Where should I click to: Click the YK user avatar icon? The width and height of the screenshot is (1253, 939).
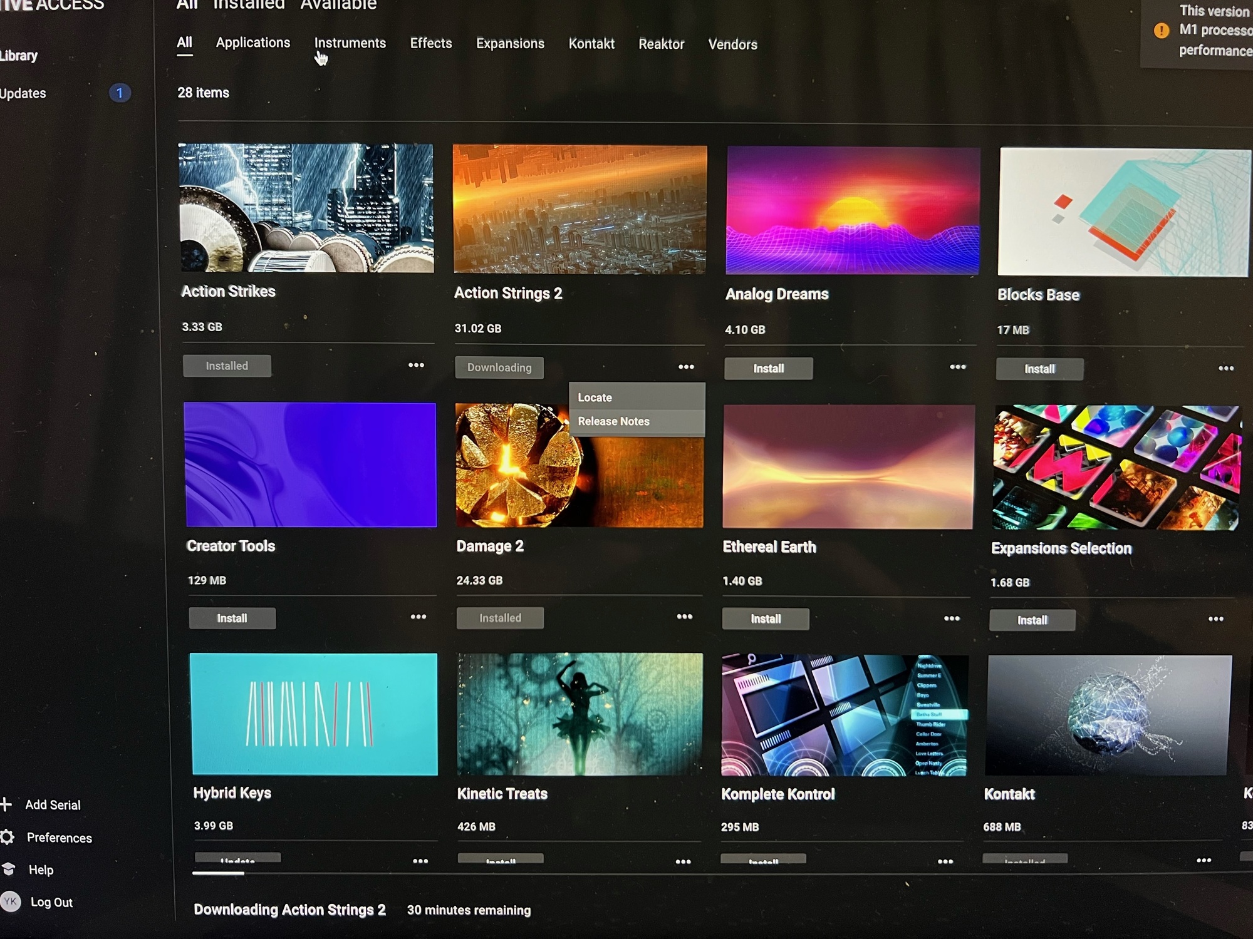click(10, 901)
